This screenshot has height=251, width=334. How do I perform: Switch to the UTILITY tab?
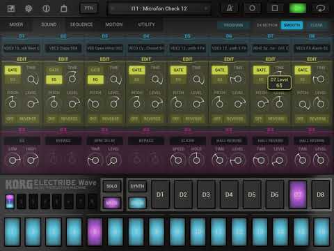click(x=146, y=24)
